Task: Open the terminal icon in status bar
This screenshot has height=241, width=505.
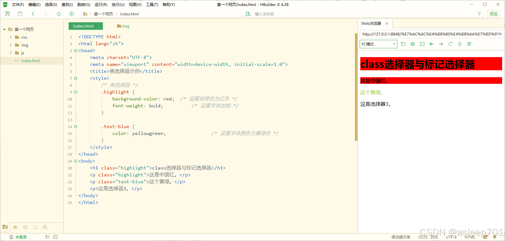Action: [x=56, y=237]
